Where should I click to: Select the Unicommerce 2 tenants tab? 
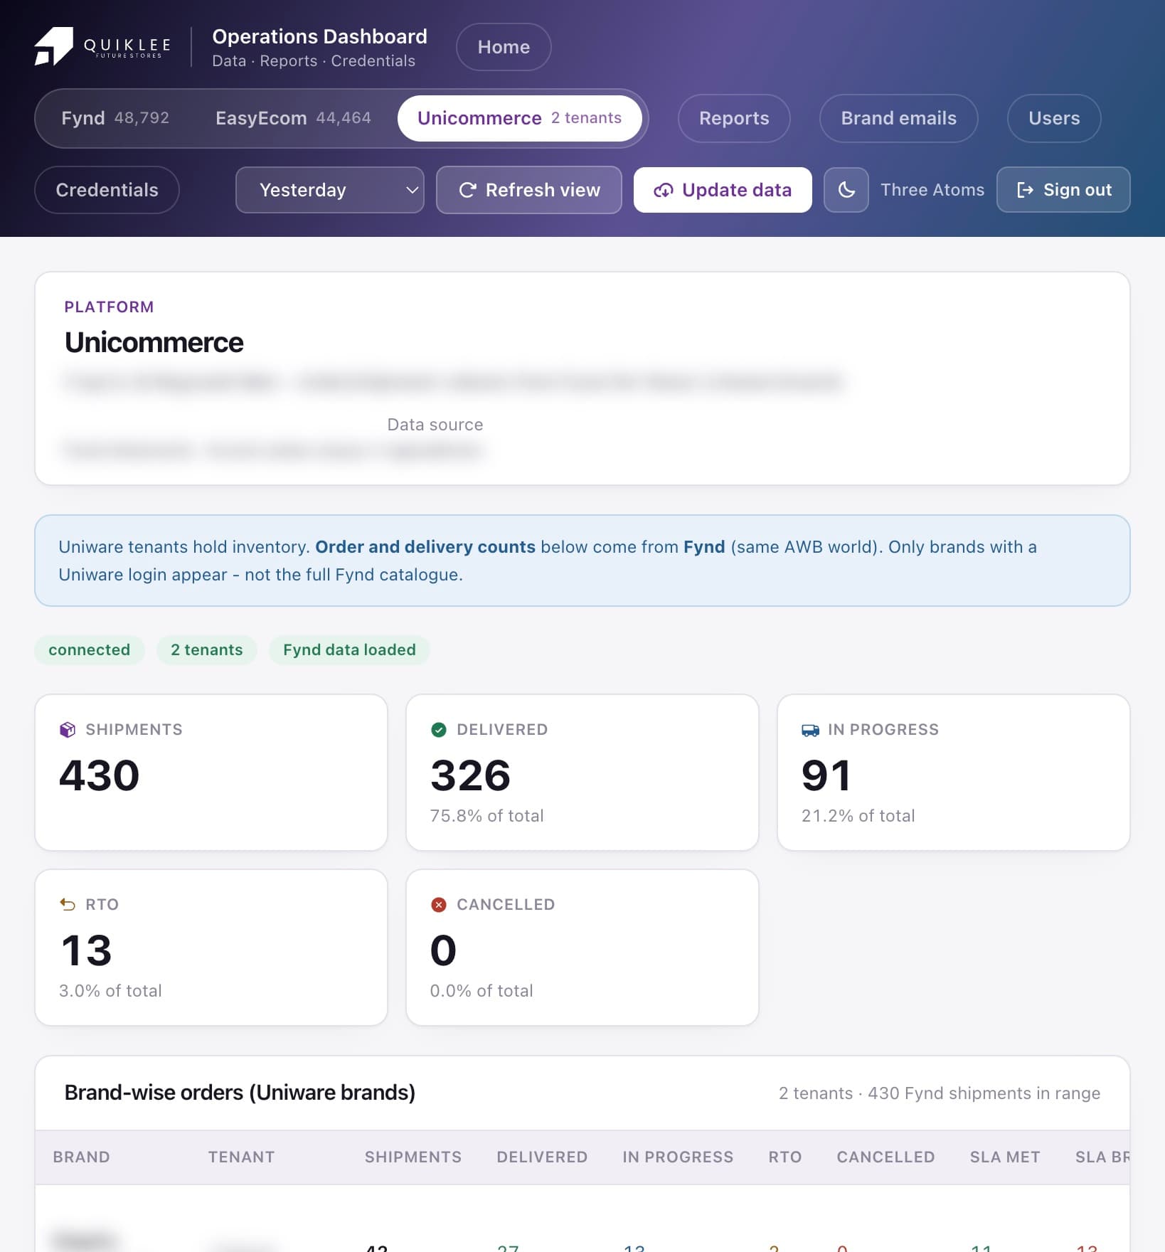tap(519, 118)
